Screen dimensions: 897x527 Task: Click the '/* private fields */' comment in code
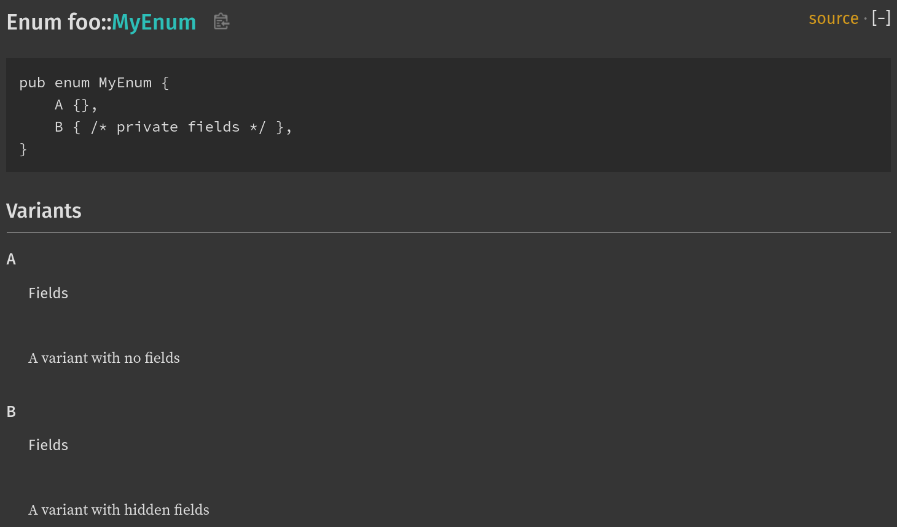pyautogui.click(x=178, y=127)
